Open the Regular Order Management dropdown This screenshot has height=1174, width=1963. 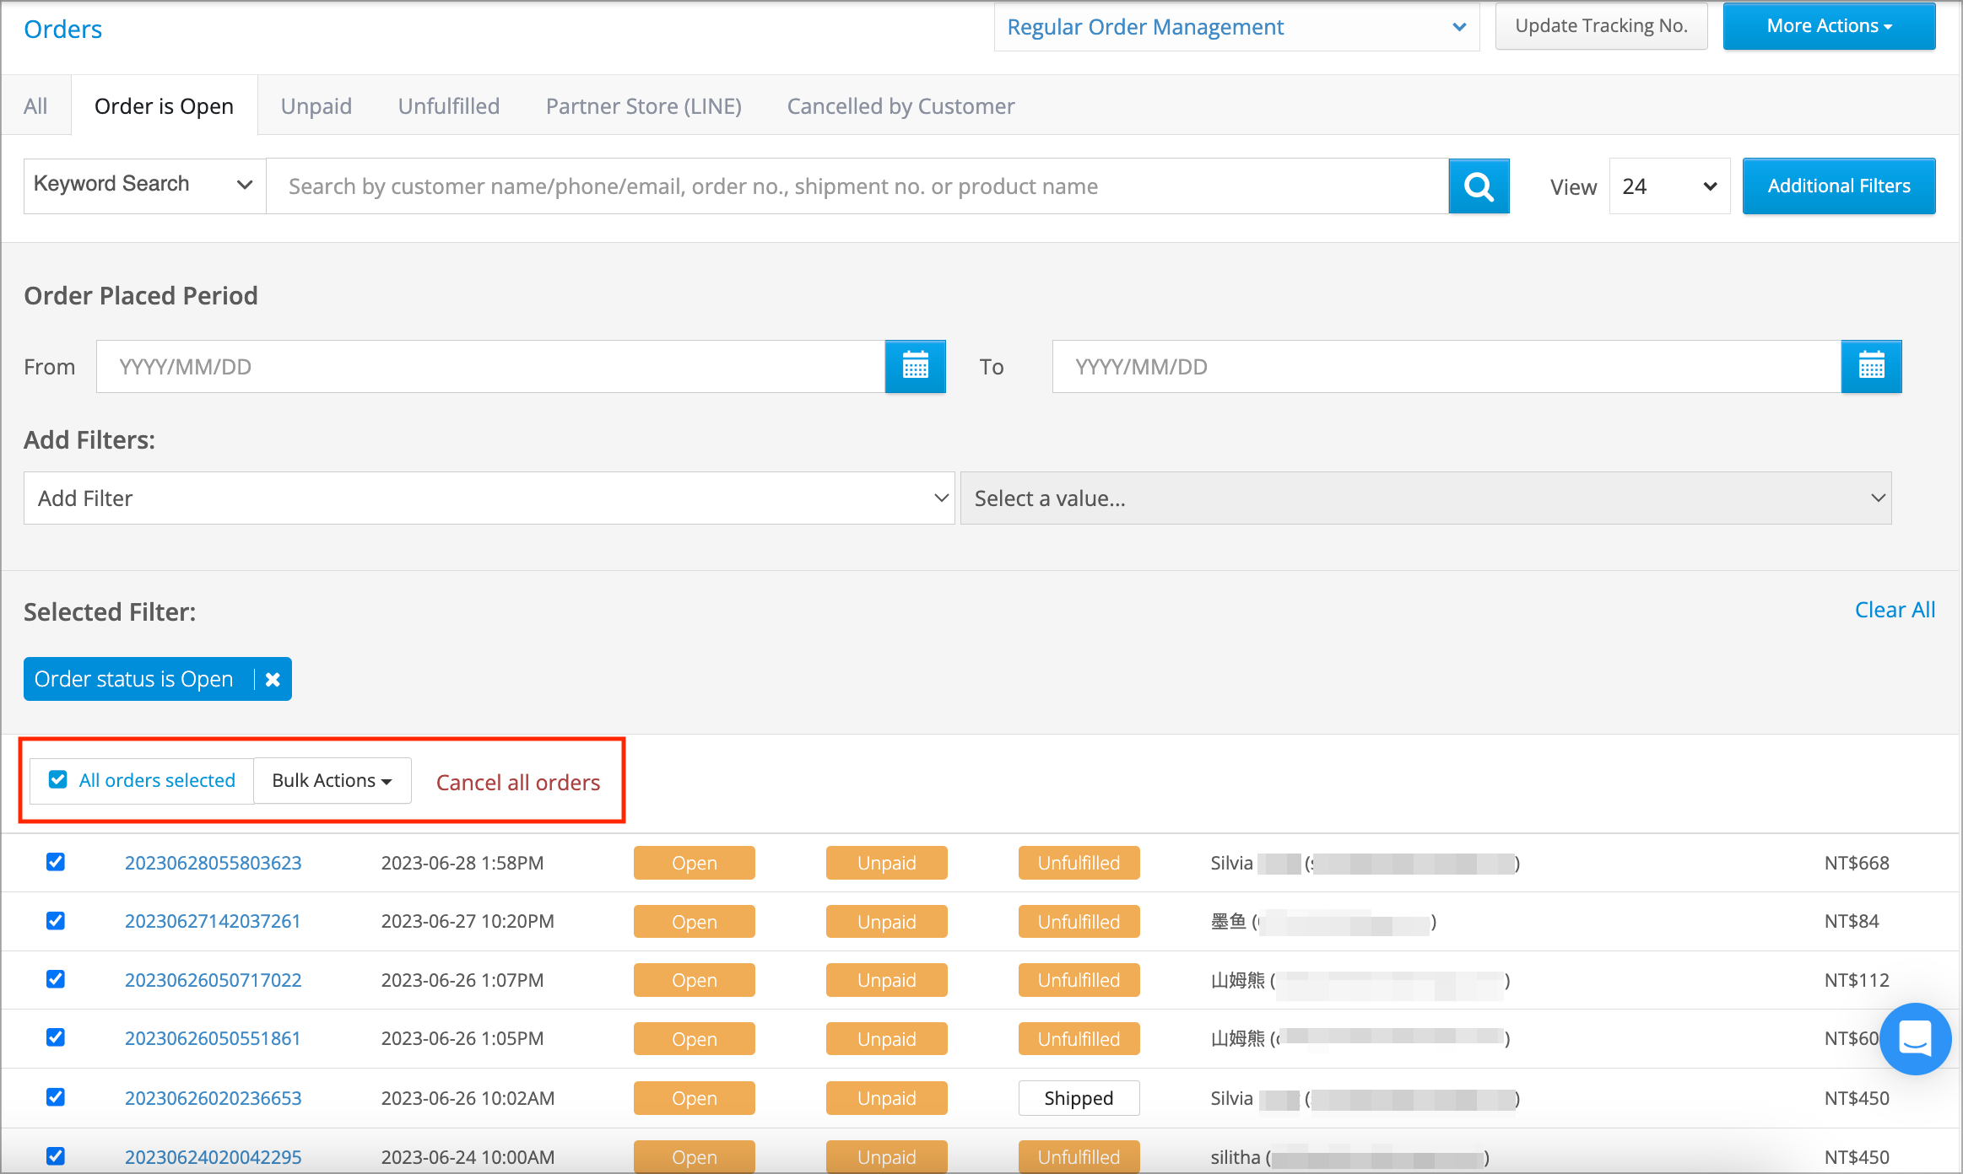(1236, 27)
